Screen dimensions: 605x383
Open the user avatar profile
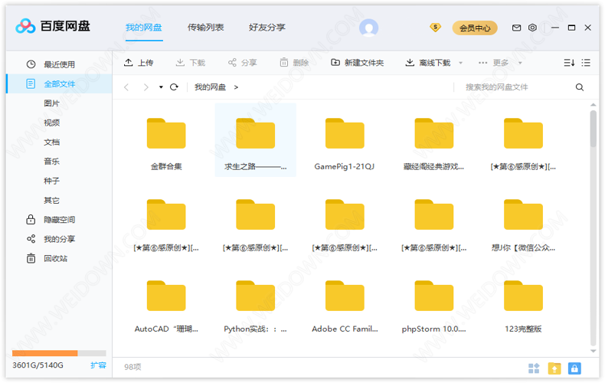(x=368, y=28)
